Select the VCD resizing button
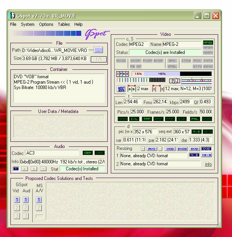 click(170, 149)
